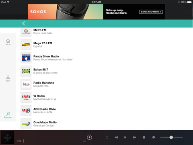Viewport: 193px width, 145px height.
Task: Select the Radio Ranchito title
Action: click(x=44, y=83)
